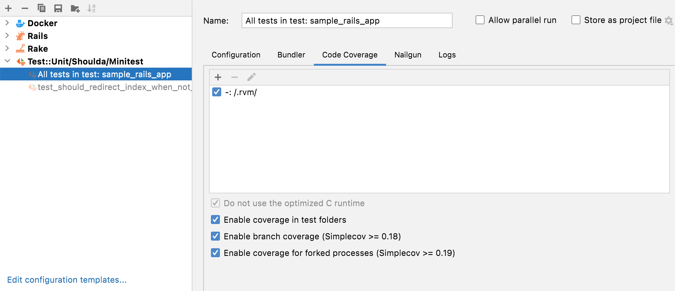675x291 pixels.
Task: Move configuration into a new folder
Action: tap(75, 8)
